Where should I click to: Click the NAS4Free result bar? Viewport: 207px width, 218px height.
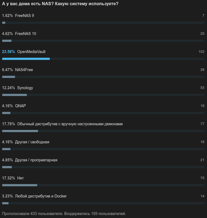pos(103,77)
